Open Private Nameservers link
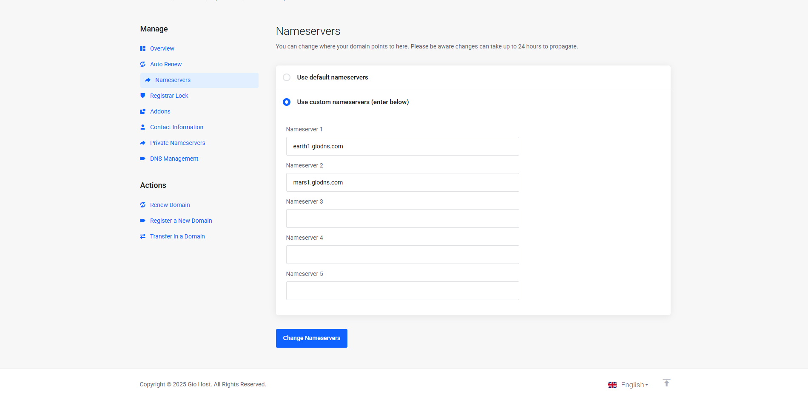The width and height of the screenshot is (808, 397). point(177,143)
